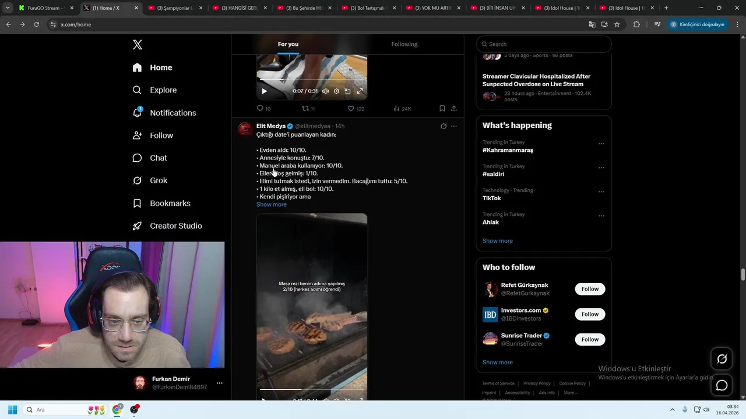746x419 pixels.
Task: Follow Investors.com
Action: [x=590, y=314]
